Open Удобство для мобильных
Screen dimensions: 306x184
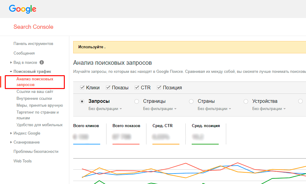[39, 125]
